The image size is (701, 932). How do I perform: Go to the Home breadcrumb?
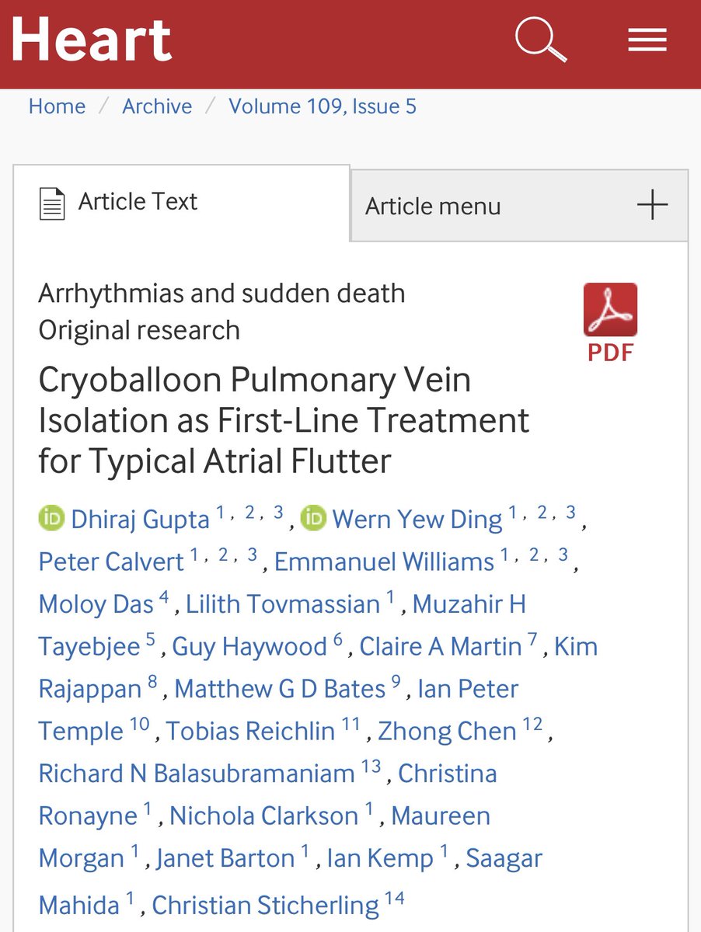pos(57,106)
